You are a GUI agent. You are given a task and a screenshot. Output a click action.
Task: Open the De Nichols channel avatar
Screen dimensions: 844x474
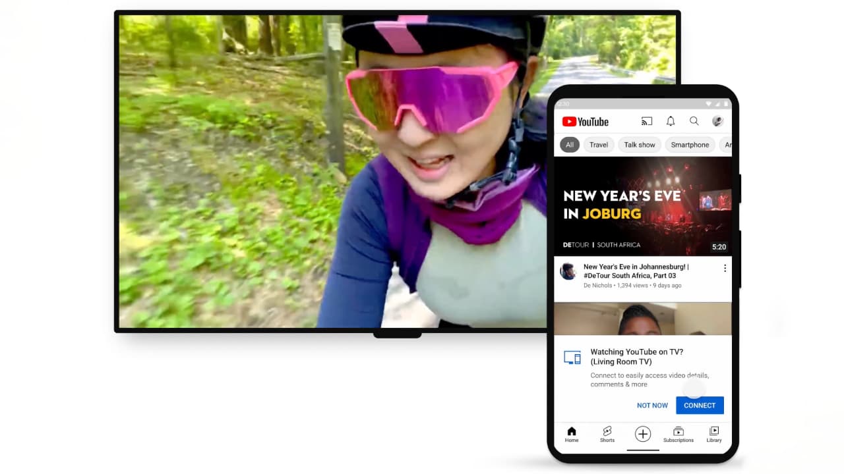pos(568,271)
